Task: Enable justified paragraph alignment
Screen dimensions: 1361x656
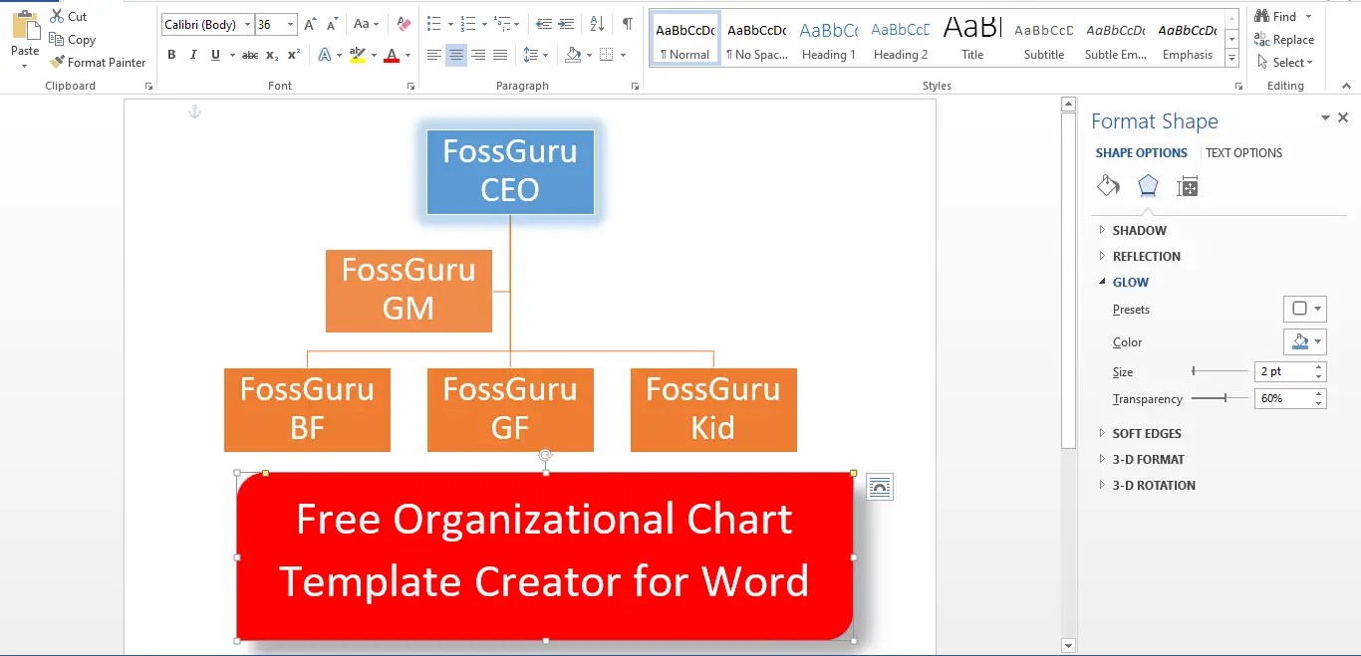Action: (x=500, y=54)
